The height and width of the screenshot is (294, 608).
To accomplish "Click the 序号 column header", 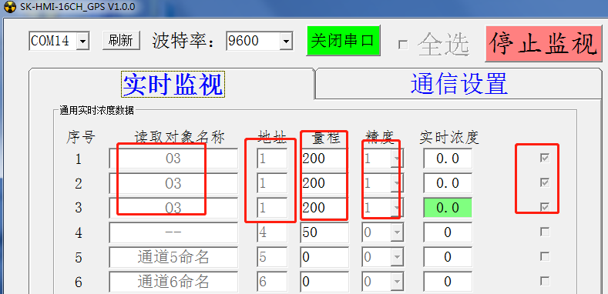I will point(80,137).
